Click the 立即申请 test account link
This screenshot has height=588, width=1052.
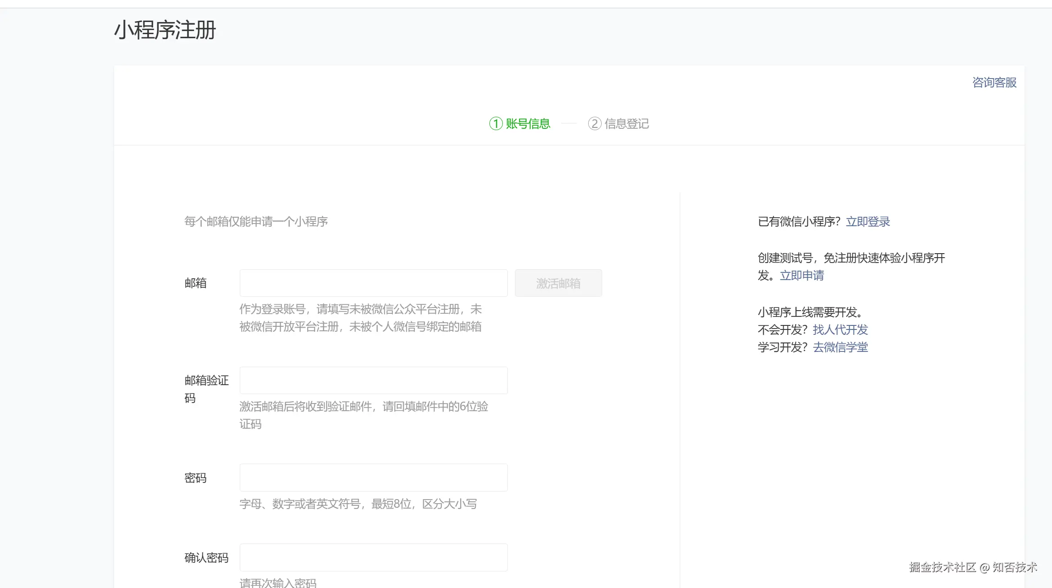point(802,276)
